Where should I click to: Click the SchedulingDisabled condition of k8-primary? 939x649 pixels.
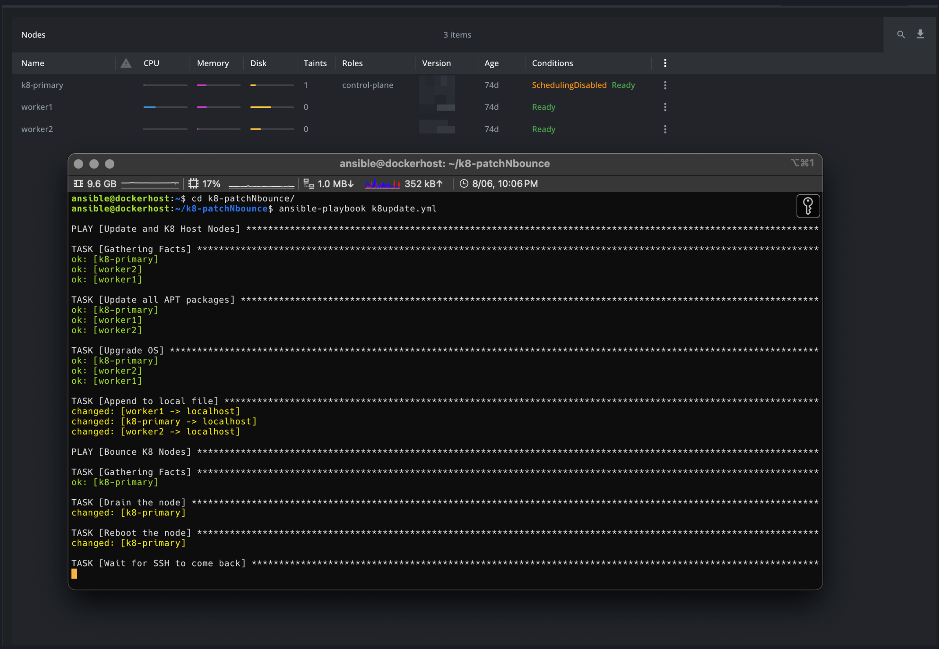click(569, 85)
